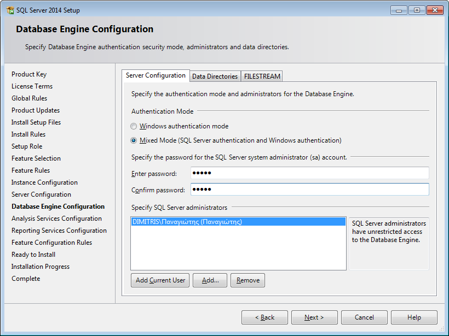The width and height of the screenshot is (449, 336).
Task: Cancel the setup wizard
Action: (x=364, y=317)
